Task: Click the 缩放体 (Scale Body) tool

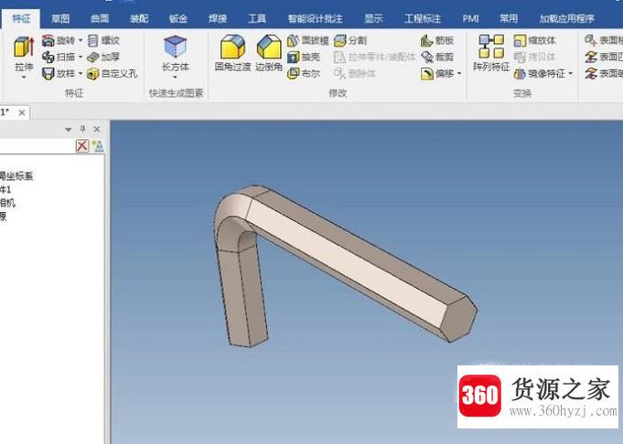Action: click(x=535, y=40)
